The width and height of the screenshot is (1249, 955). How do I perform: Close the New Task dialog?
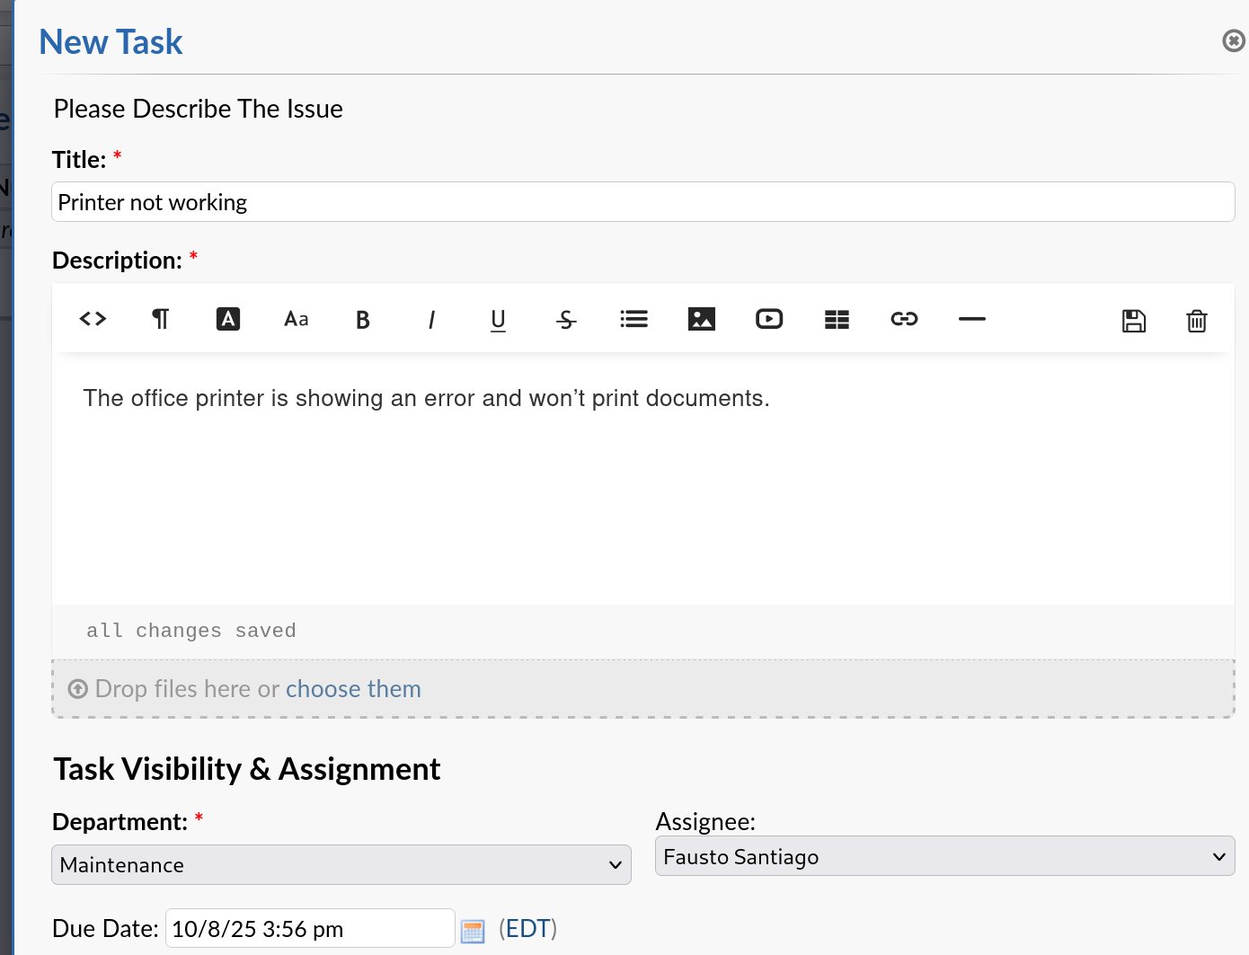click(1234, 40)
